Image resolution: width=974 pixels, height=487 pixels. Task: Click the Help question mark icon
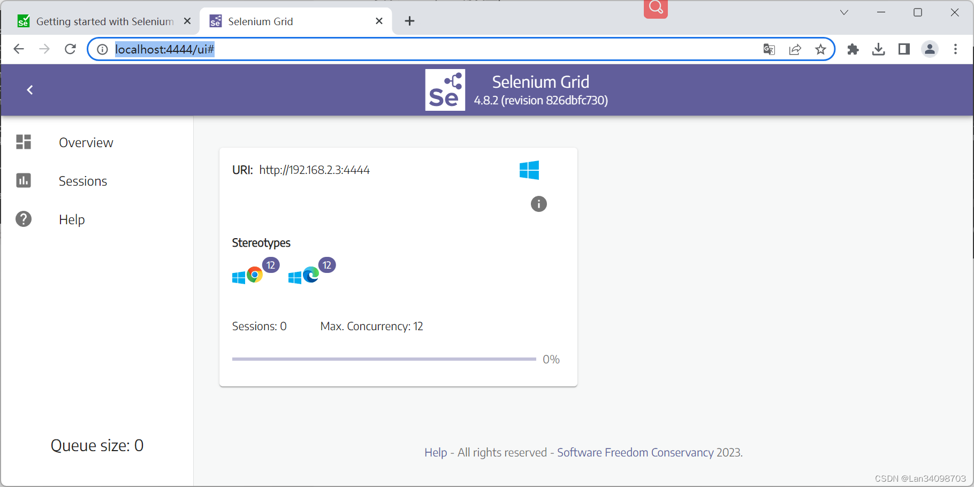point(24,219)
